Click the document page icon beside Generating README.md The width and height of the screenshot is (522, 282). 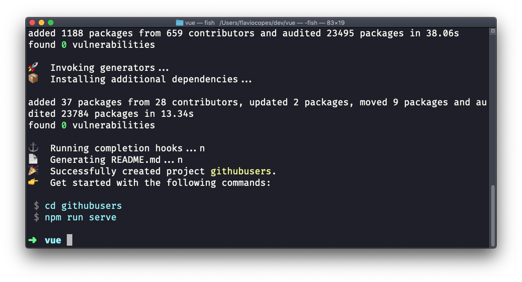coord(33,159)
